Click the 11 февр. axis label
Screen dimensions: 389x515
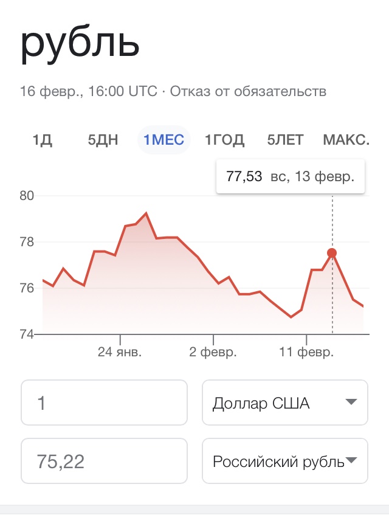click(x=306, y=353)
